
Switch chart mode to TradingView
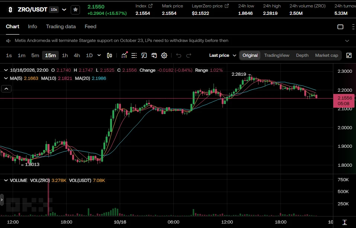click(277, 55)
